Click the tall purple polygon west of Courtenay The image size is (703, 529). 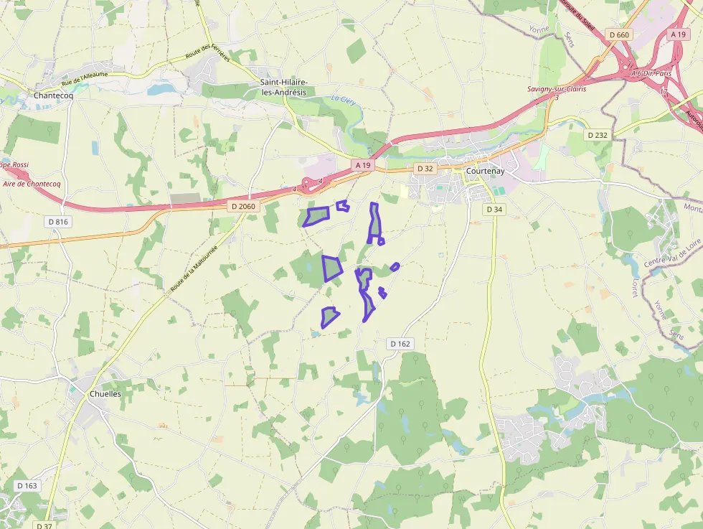(x=374, y=223)
